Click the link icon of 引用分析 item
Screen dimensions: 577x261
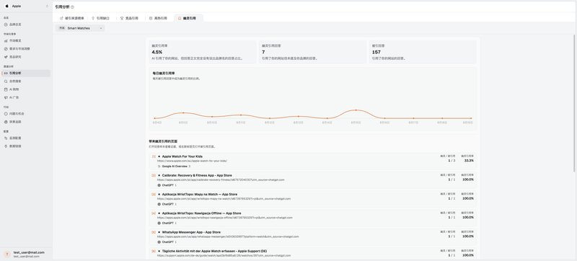6,73
